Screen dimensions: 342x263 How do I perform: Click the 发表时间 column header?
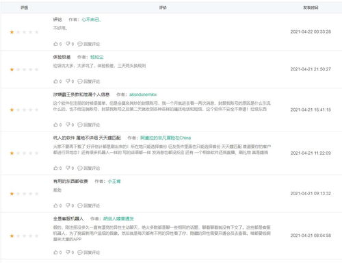point(311,8)
